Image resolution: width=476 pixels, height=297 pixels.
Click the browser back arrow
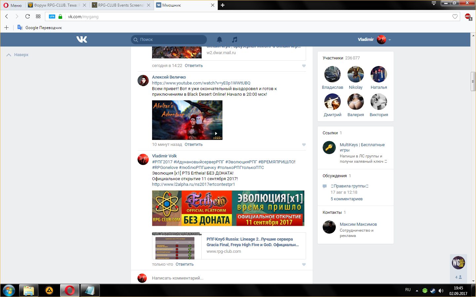click(7, 16)
